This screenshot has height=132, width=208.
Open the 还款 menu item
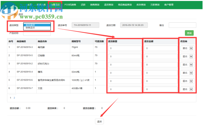click(x=83, y=4)
